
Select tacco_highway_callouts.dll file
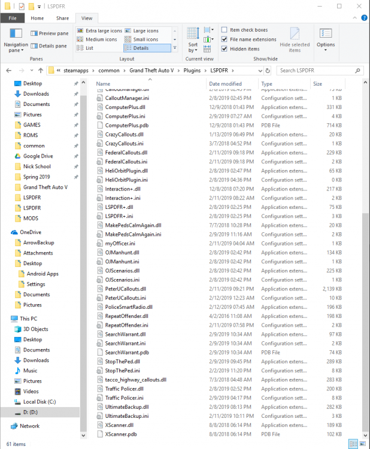tap(135, 380)
